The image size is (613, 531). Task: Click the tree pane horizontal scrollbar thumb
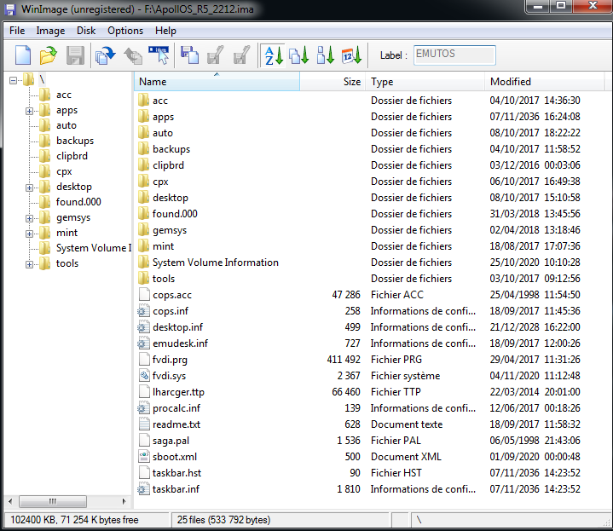click(53, 501)
